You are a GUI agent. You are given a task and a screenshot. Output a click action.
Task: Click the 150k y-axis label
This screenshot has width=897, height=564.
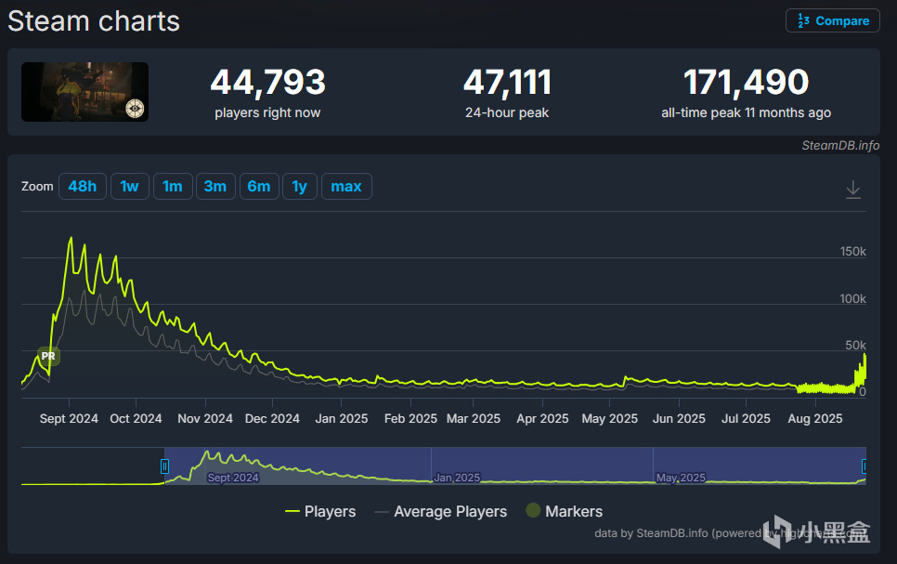(853, 252)
